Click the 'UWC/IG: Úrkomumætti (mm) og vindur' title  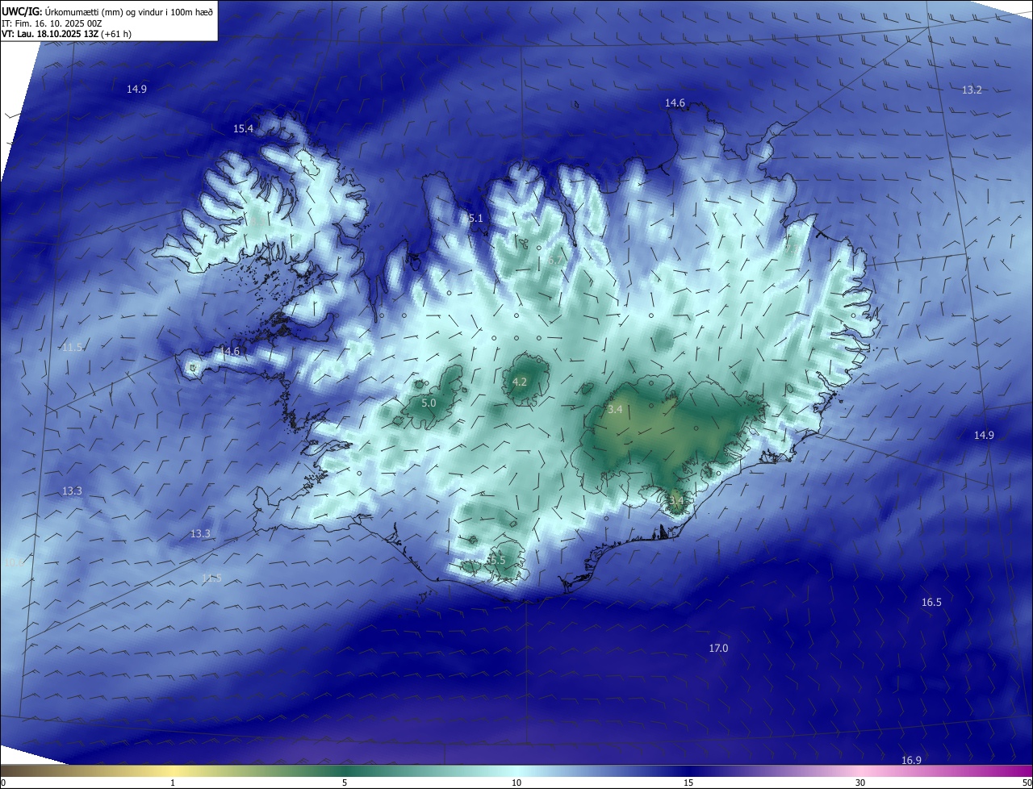107,11
